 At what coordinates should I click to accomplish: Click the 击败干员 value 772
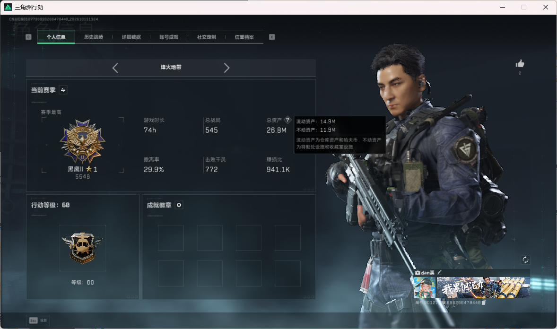[x=211, y=170]
